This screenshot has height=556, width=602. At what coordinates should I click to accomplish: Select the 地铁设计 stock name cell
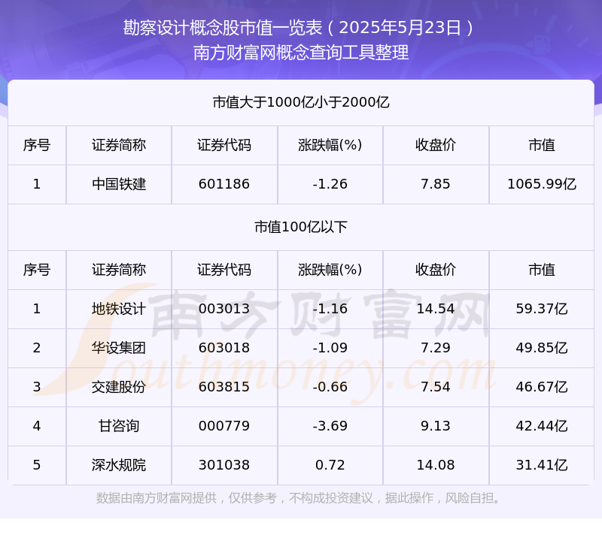click(119, 309)
